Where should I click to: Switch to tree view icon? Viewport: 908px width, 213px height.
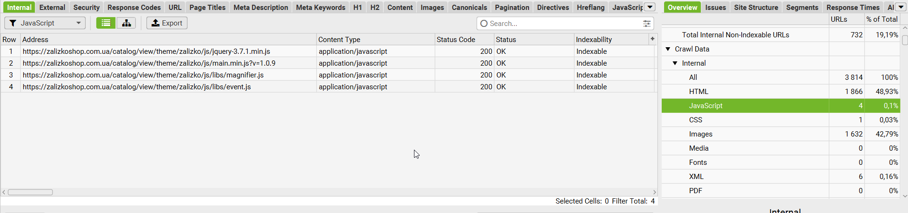click(126, 23)
